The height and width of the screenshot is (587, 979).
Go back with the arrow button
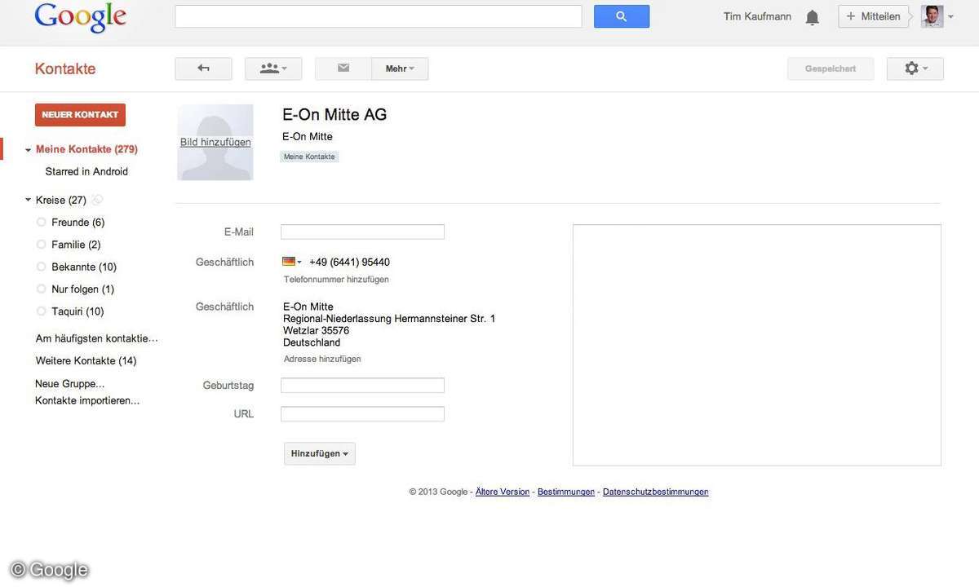[203, 68]
